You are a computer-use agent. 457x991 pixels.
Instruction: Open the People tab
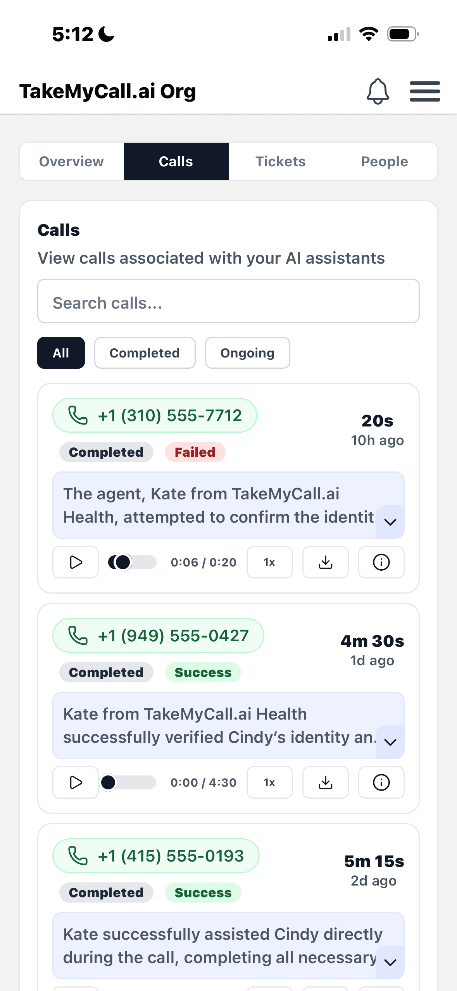click(384, 161)
